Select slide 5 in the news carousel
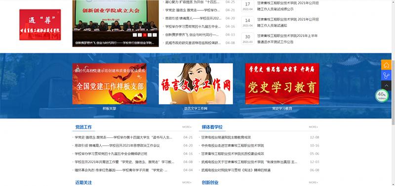This screenshot has width=395, height=186. (155, 35)
